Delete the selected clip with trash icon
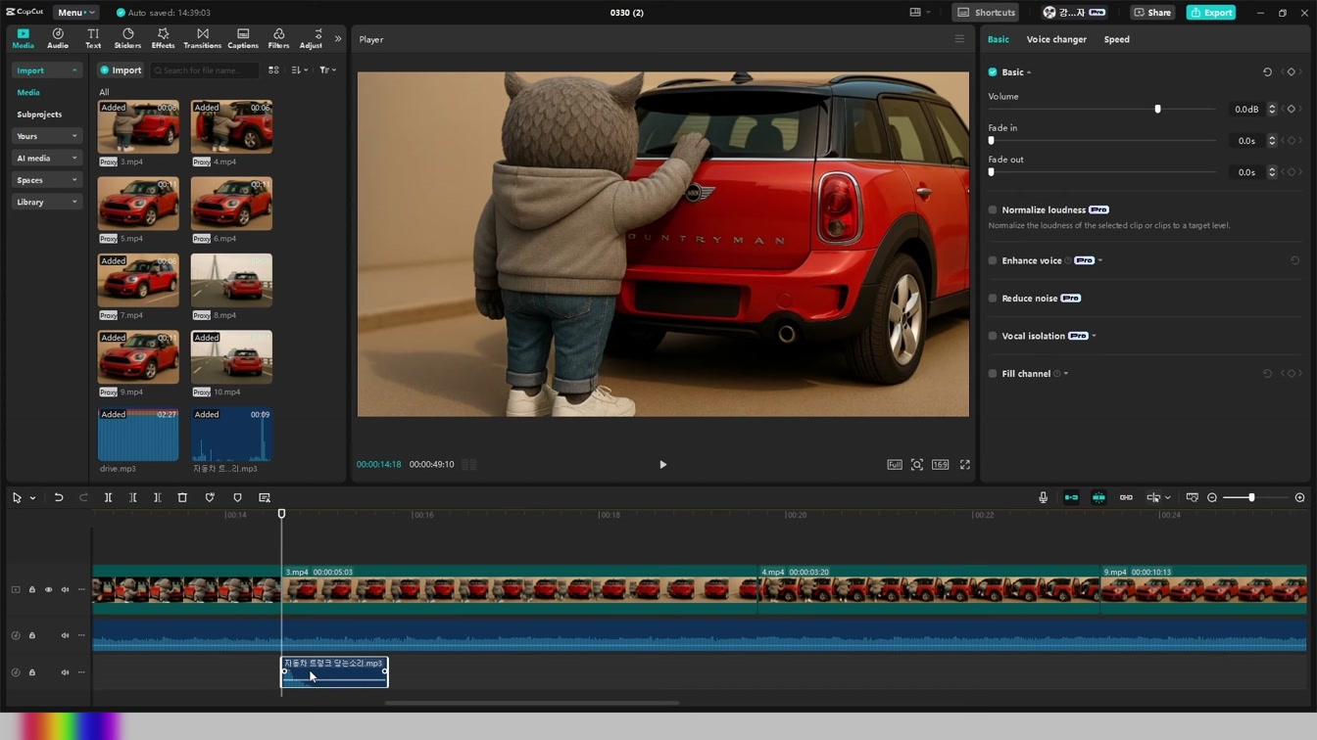1317x740 pixels. (182, 497)
